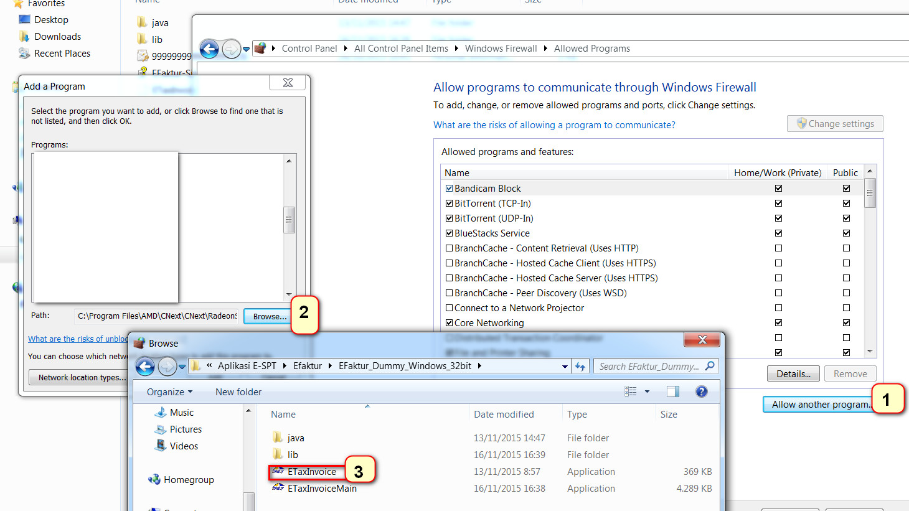
Task: Select the ETaxInvoice application icon
Action: [278, 472]
